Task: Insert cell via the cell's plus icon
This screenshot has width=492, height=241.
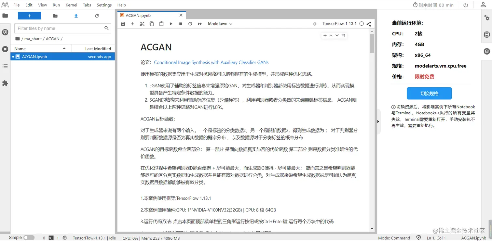Action: pos(325,35)
